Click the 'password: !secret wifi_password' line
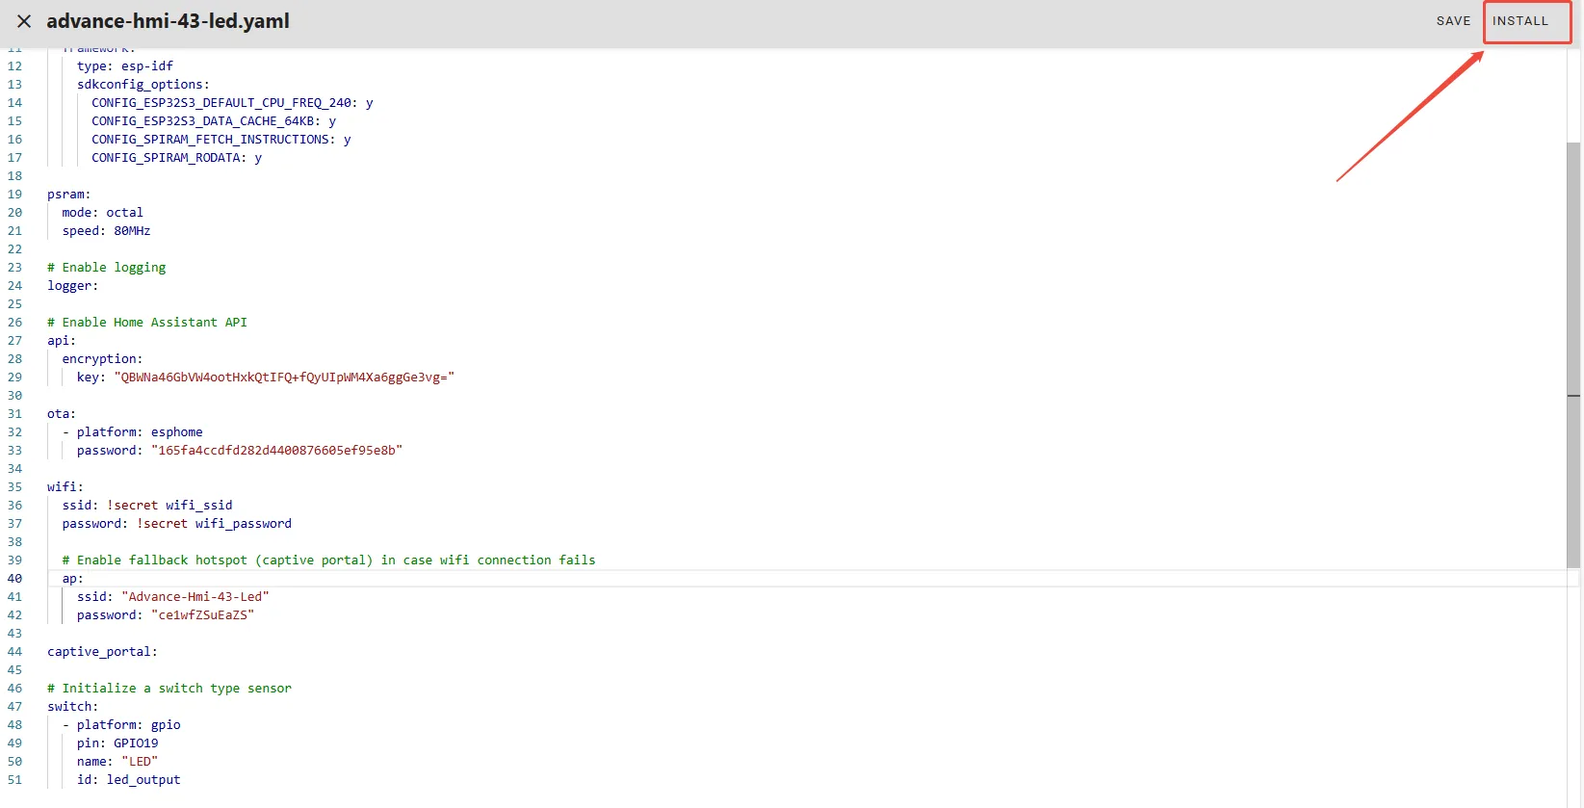Viewport: 1584px width, 808px height. 176,524
